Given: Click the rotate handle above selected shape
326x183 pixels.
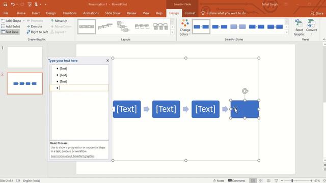Looking at the screenshot, I should [245, 91].
